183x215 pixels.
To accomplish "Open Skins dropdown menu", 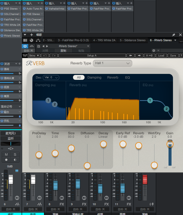I will (x=34, y=55).
